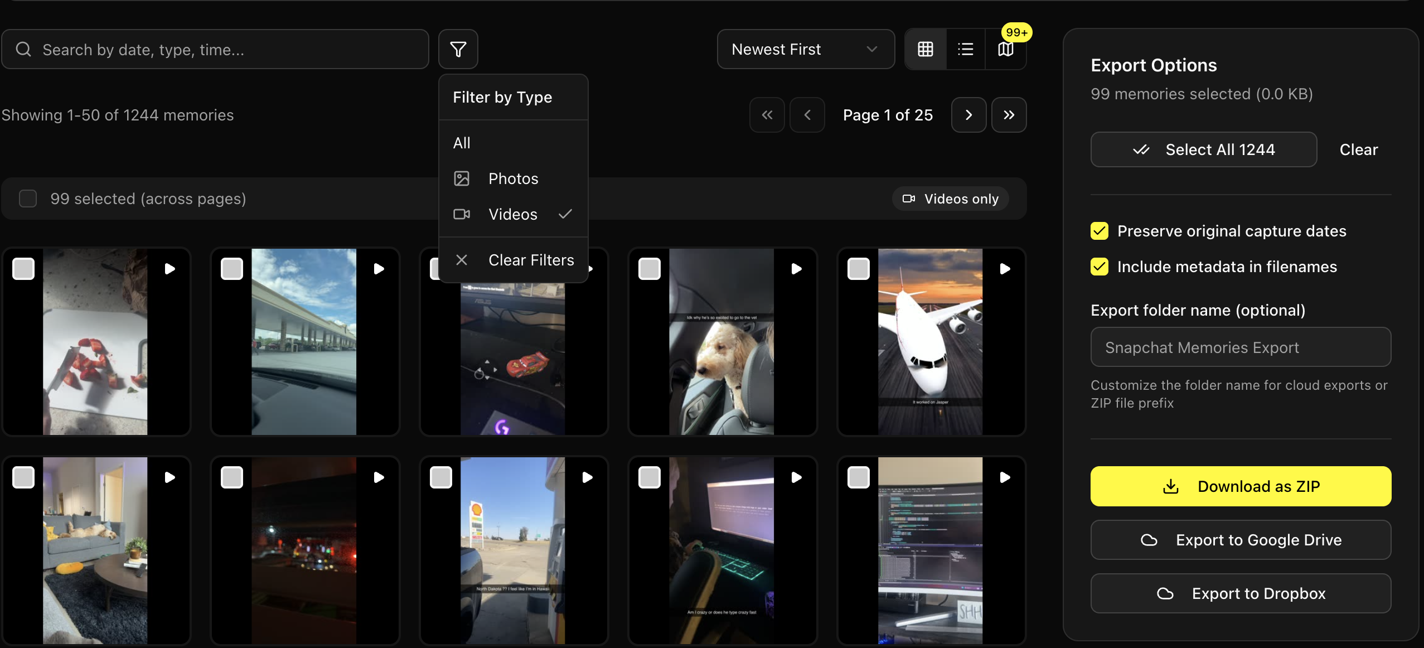Click the search magnifier icon
The width and height of the screenshot is (1424, 648).
click(23, 49)
